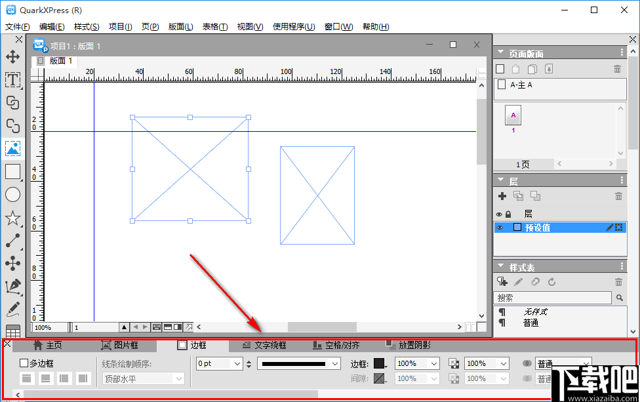Image resolution: width=640 pixels, height=402 pixels.
Task: Open the 顶部水平 drawing order dropdown
Action: [142, 378]
